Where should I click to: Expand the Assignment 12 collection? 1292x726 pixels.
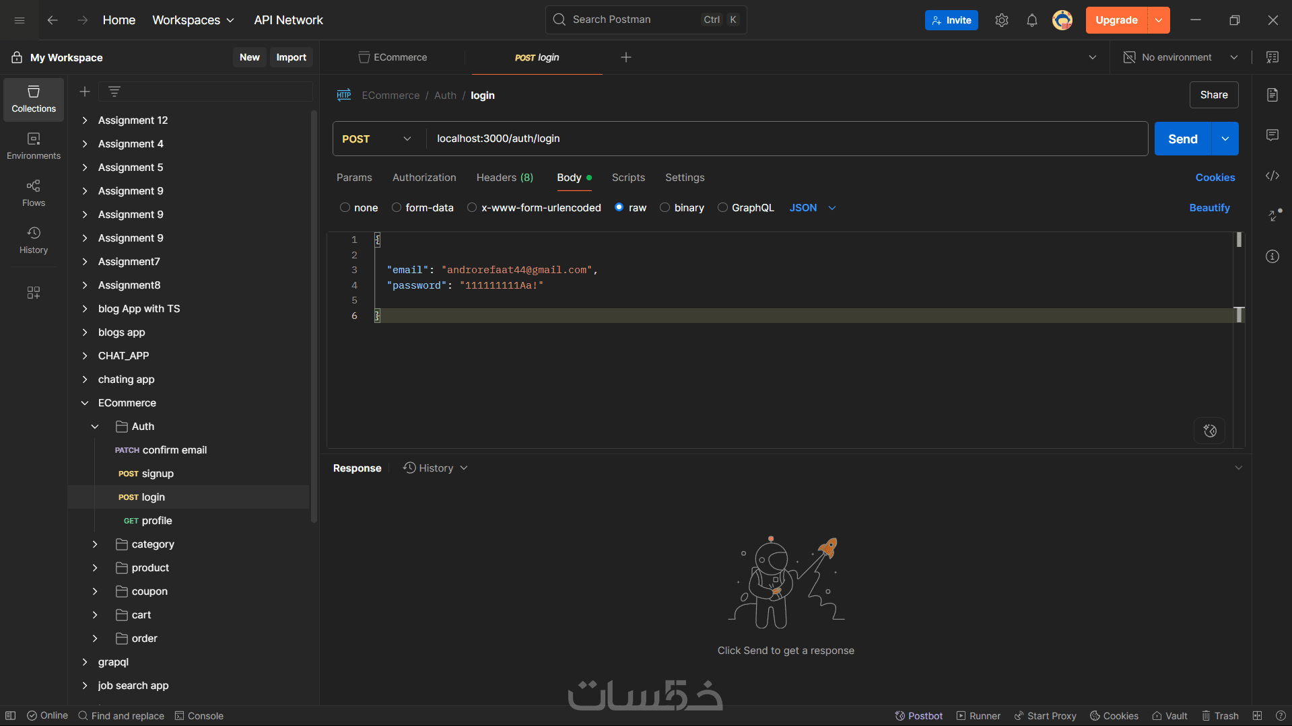click(x=85, y=120)
